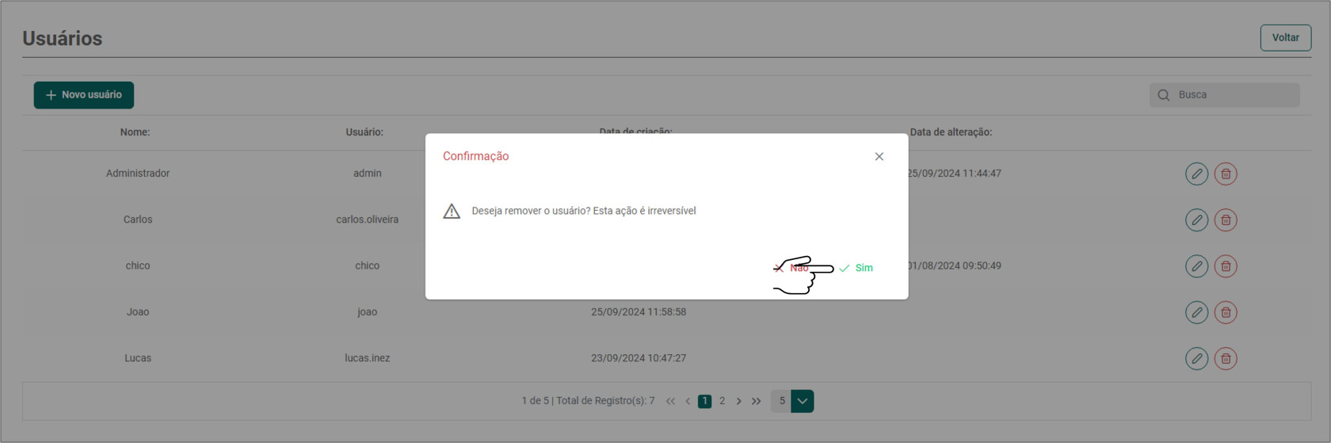
Task: Click the Busca search field
Action: point(1233,95)
